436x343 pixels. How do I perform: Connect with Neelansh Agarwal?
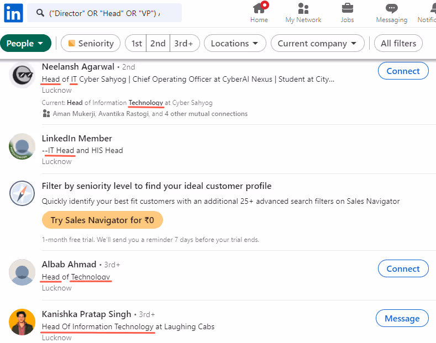point(403,71)
